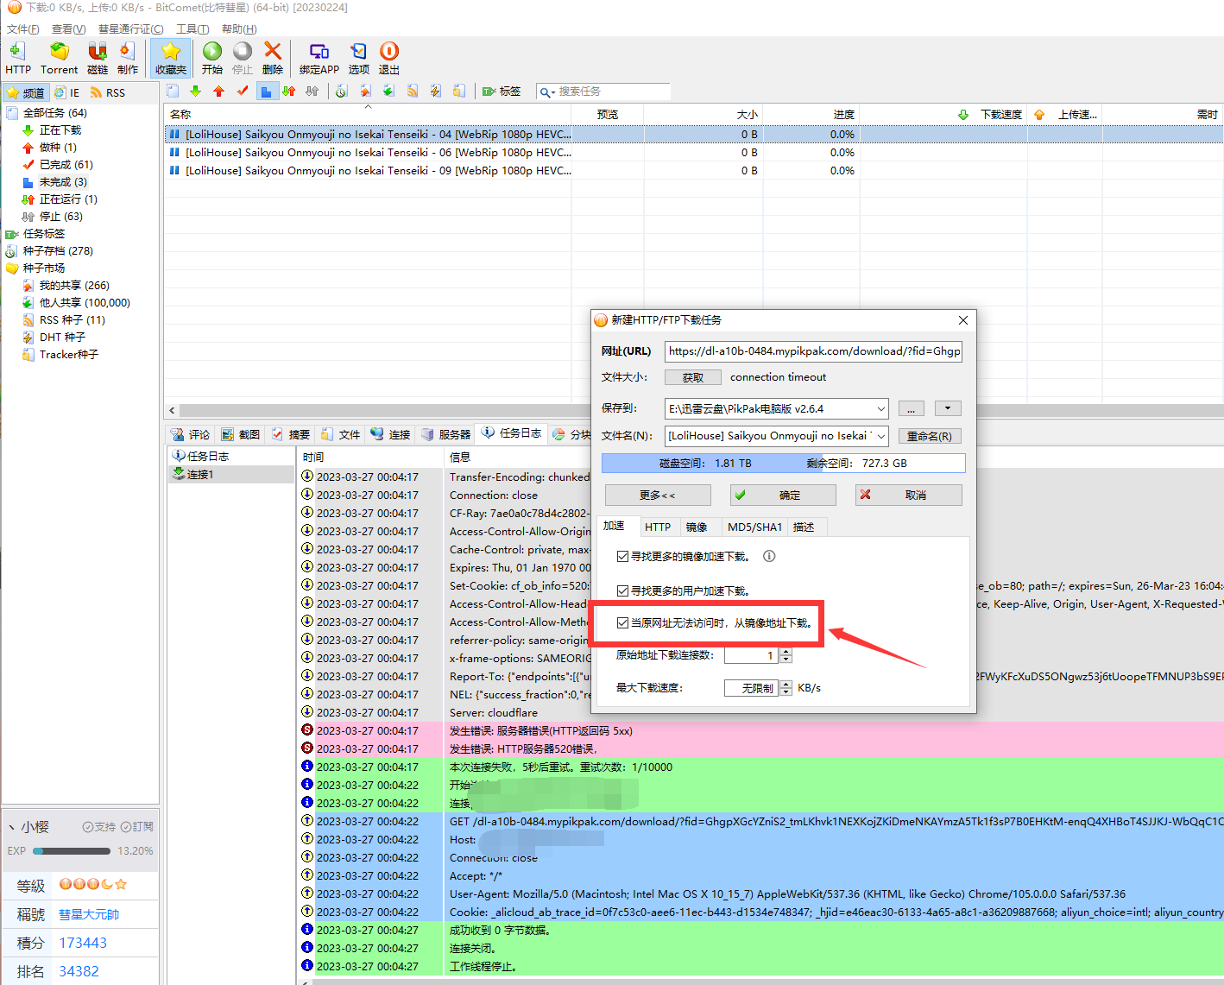Toggle 寻找更多的镜像加速下载 checkbox
The height and width of the screenshot is (985, 1224).
point(622,556)
